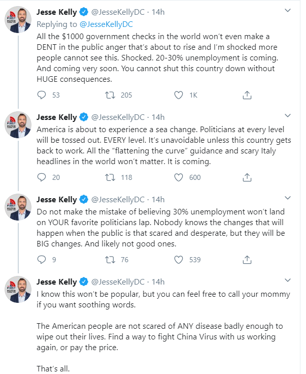
Task: Expand options for the 'call your mommy' tweet
Action: pyautogui.click(x=288, y=280)
